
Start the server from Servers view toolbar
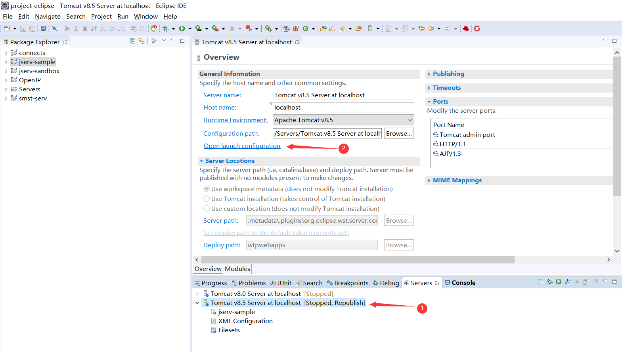click(x=559, y=282)
